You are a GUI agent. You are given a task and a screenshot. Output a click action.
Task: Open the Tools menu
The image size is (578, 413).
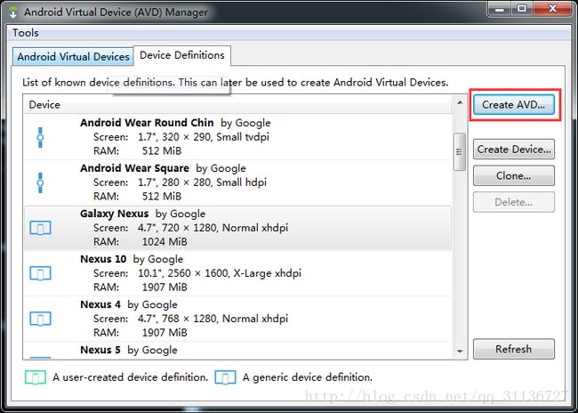tap(26, 33)
